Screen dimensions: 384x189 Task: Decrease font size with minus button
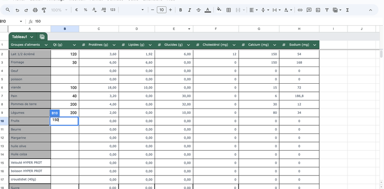tap(153, 10)
